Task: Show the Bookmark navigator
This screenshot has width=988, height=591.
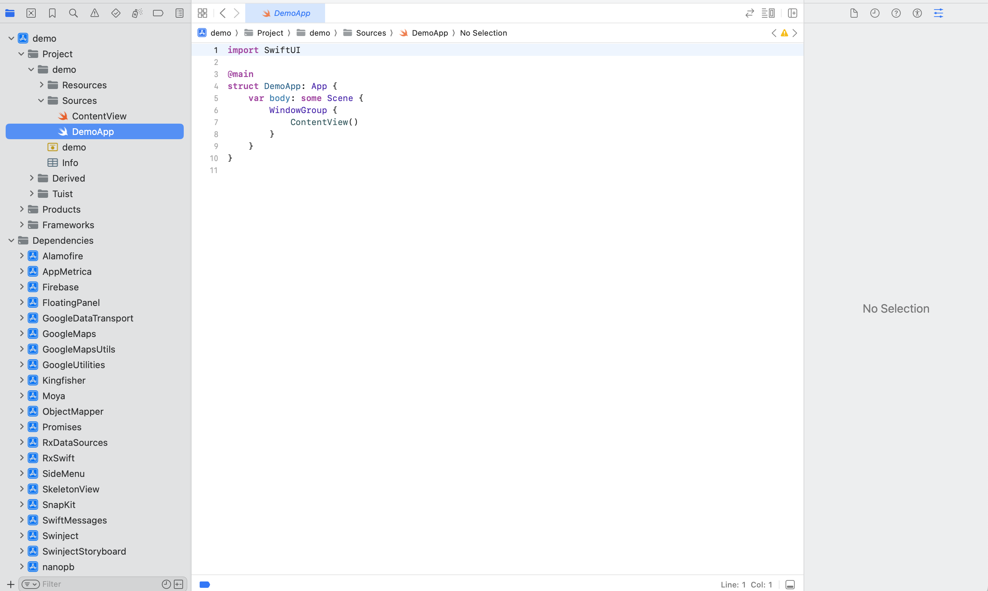Action: 52,13
